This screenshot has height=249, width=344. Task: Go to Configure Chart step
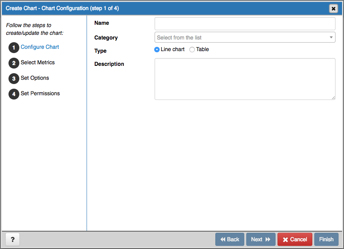(40, 47)
